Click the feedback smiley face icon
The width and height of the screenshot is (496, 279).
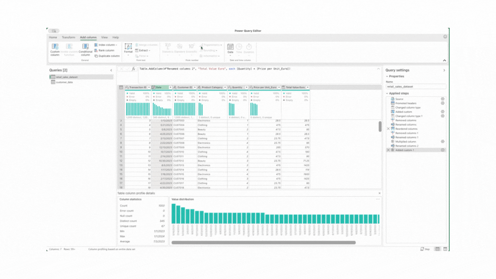click(445, 37)
